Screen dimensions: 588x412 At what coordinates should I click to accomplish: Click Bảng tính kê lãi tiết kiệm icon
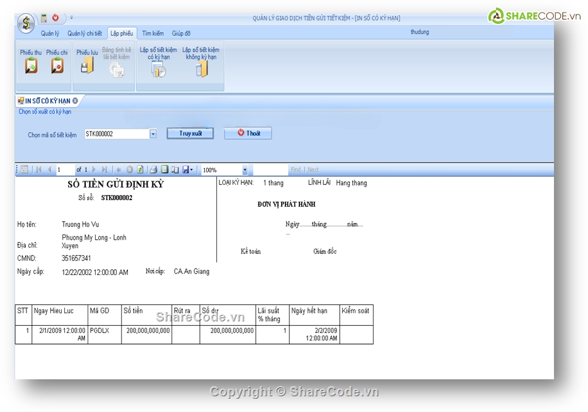coord(117,62)
